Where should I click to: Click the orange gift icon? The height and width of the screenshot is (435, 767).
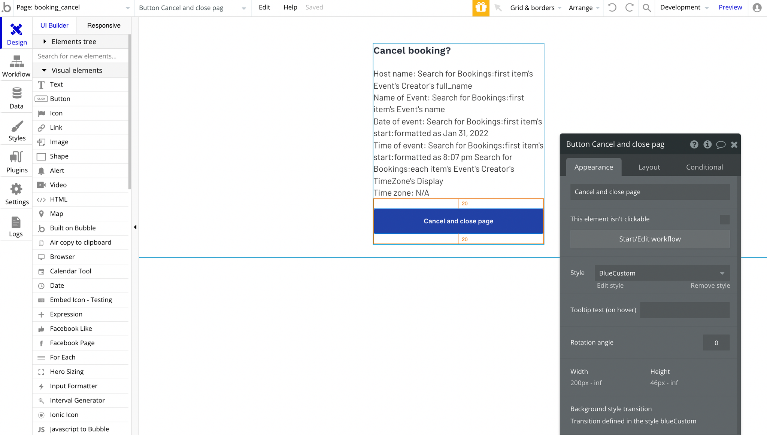(x=481, y=8)
